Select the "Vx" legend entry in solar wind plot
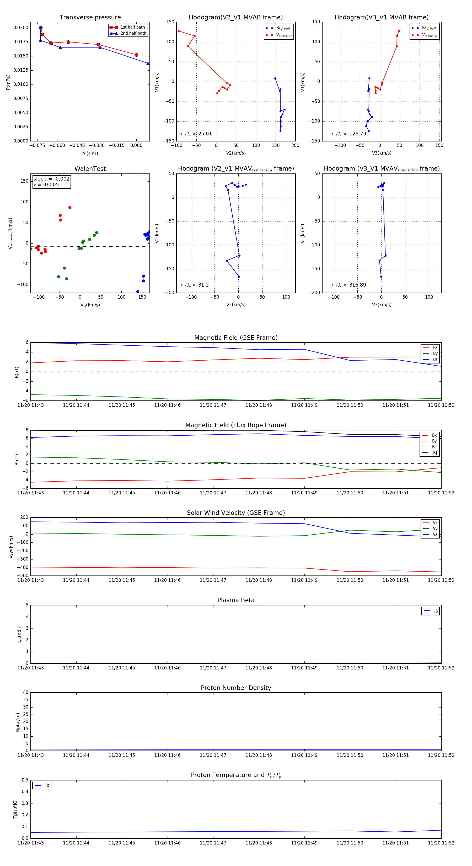 (430, 523)
